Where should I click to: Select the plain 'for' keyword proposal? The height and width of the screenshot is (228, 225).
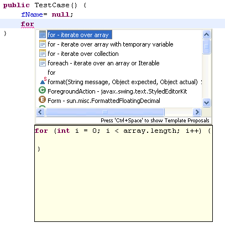coord(51,72)
